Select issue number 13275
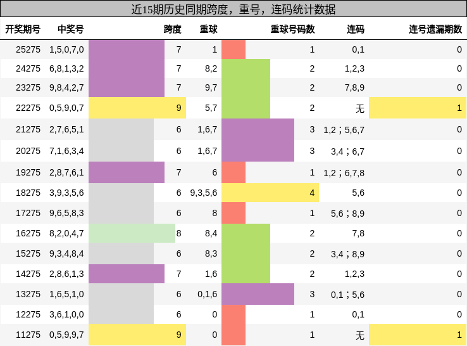Screen dimensions: 467x346 [28, 294]
